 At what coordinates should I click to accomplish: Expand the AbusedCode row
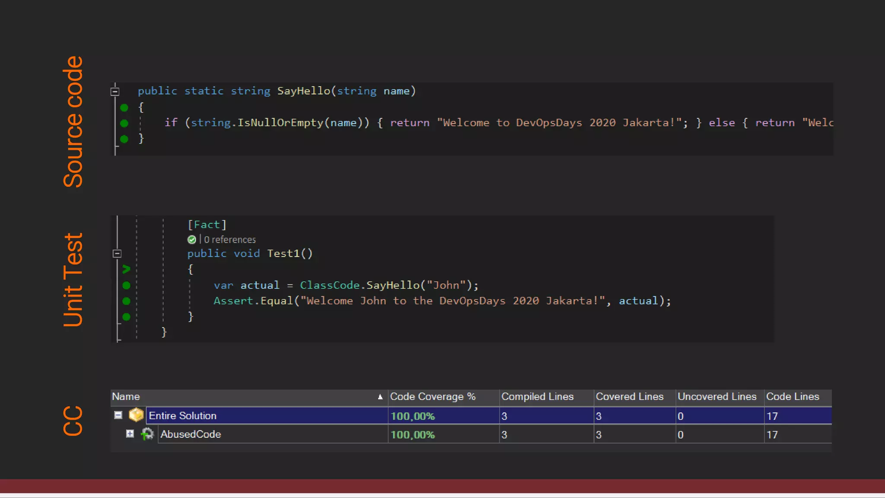pyautogui.click(x=130, y=434)
